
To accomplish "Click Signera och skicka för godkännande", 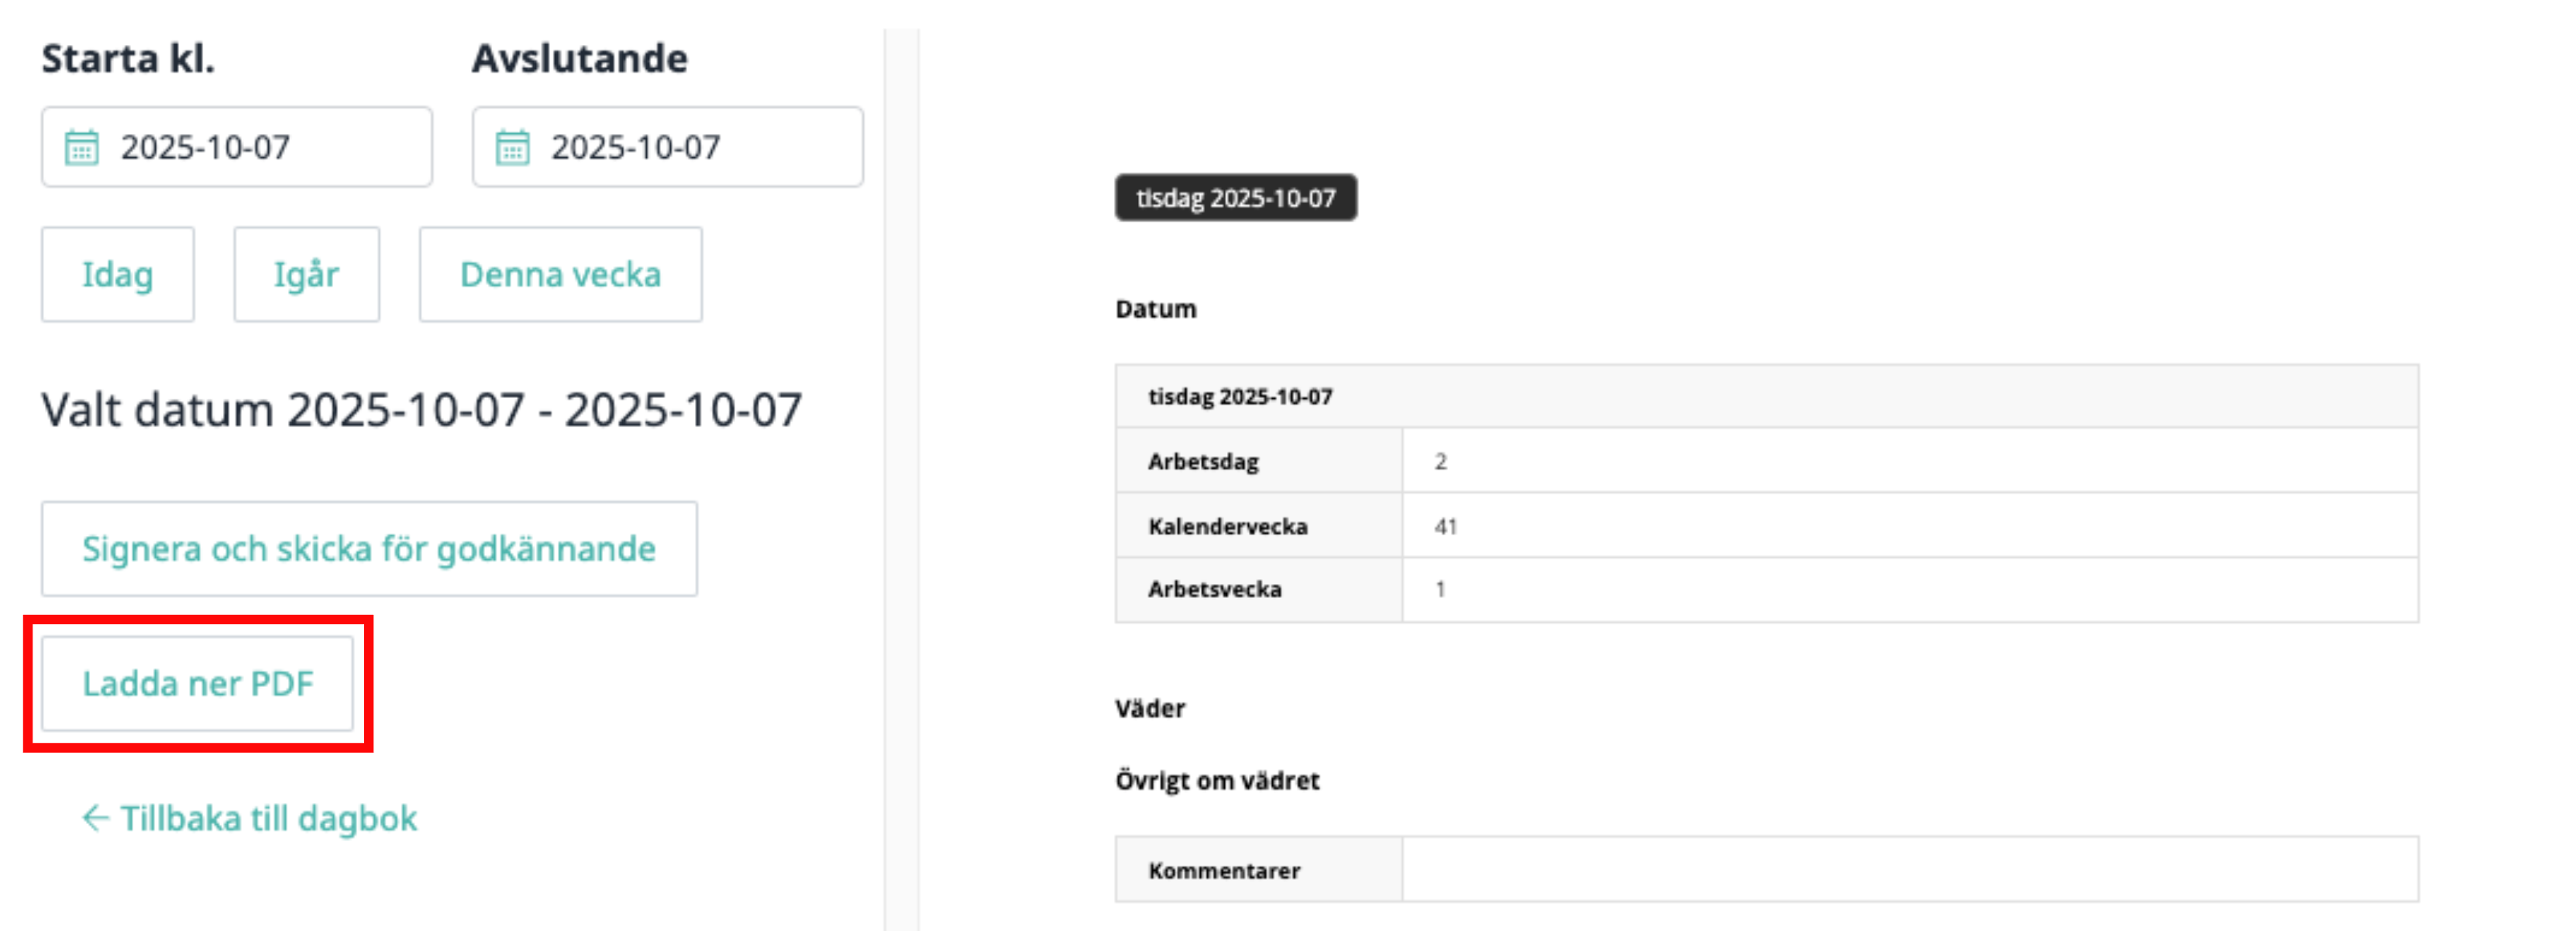I will coord(369,549).
